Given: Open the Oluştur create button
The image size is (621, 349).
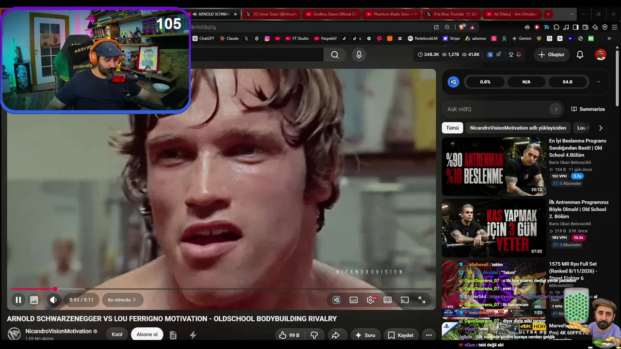Looking at the screenshot, I should tap(552, 55).
